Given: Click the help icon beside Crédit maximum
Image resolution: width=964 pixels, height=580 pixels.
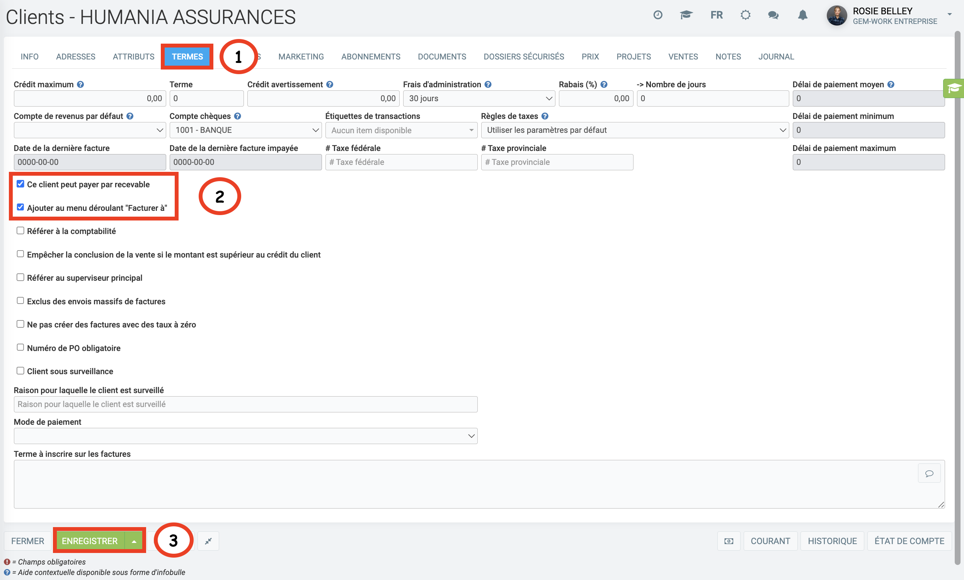Looking at the screenshot, I should (80, 85).
